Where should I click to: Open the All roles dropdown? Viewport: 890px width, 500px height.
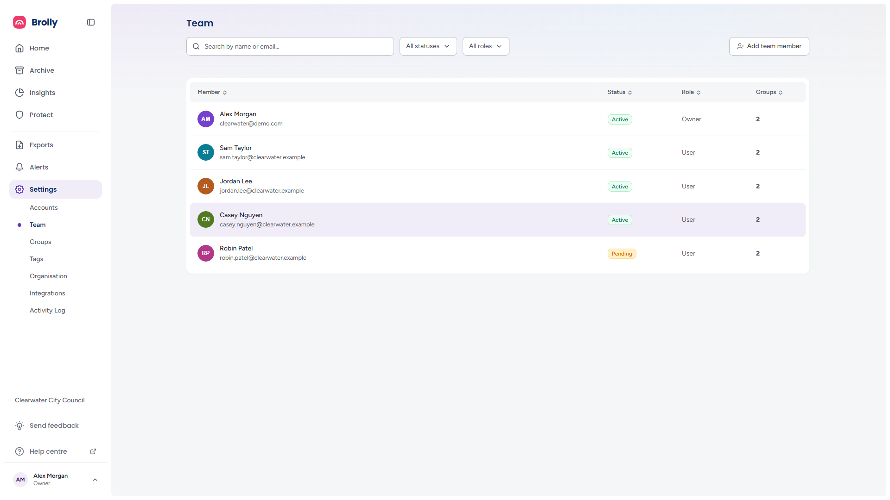point(486,46)
